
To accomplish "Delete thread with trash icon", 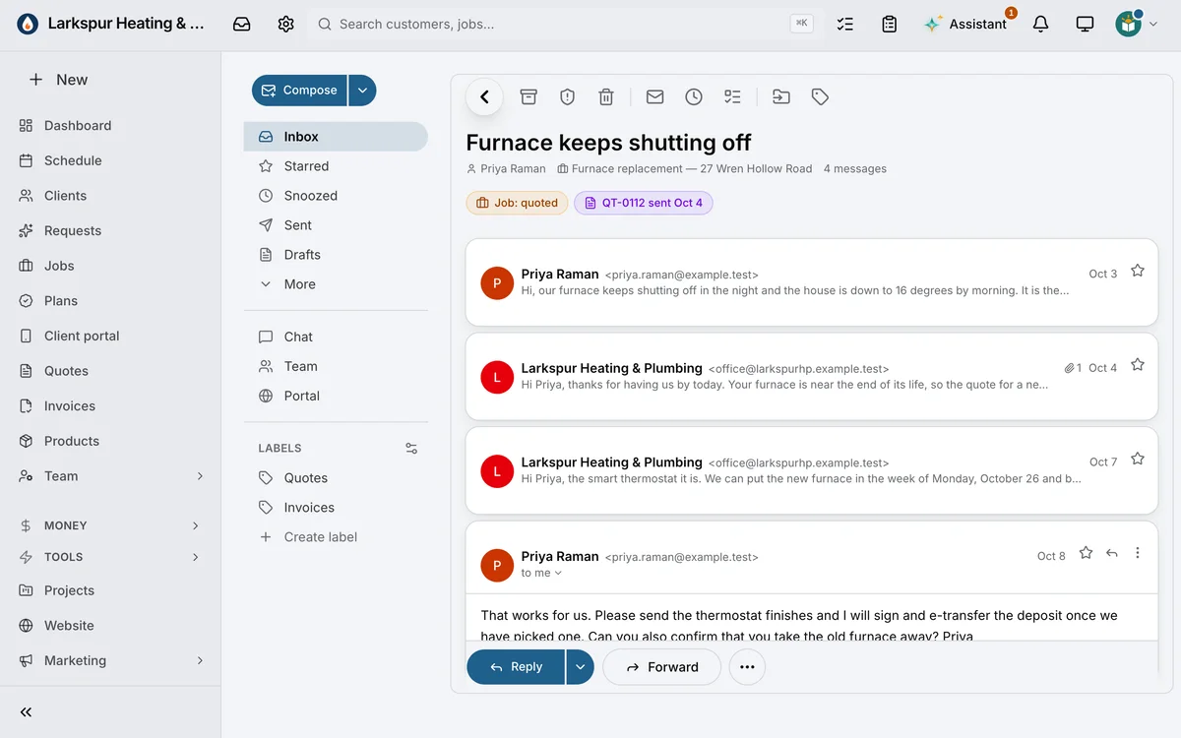I will [606, 96].
